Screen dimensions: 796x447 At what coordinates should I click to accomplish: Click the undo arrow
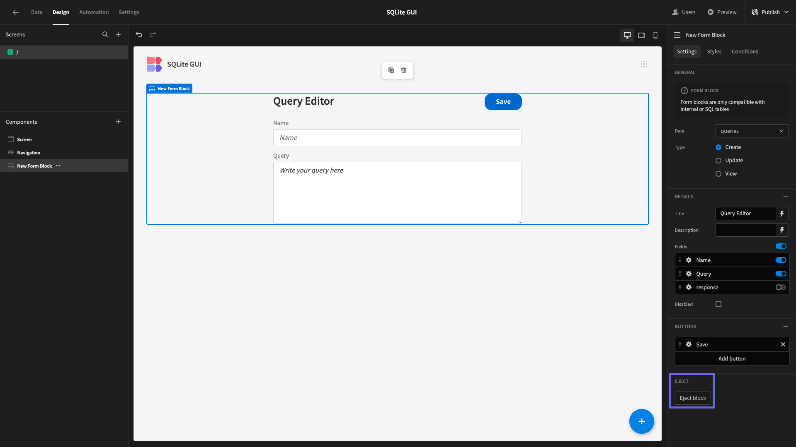click(x=139, y=34)
